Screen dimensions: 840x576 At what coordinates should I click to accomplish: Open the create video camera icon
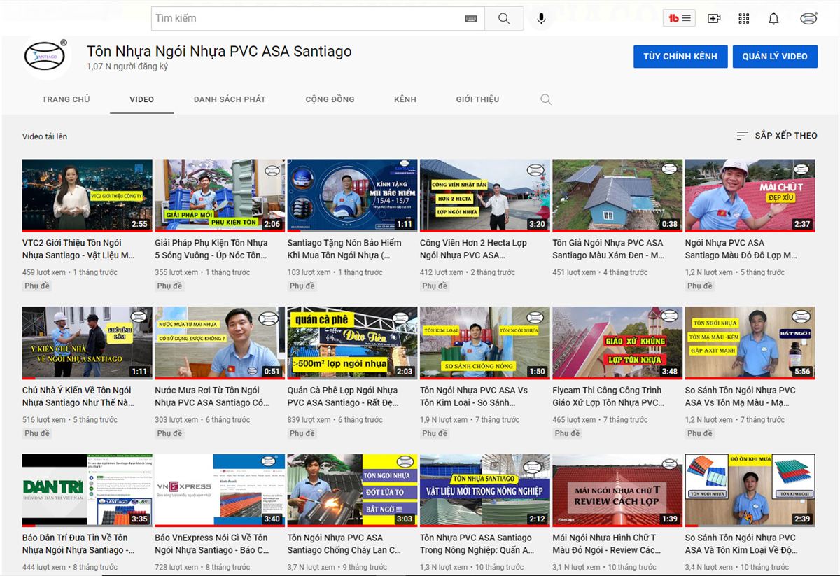click(x=714, y=19)
